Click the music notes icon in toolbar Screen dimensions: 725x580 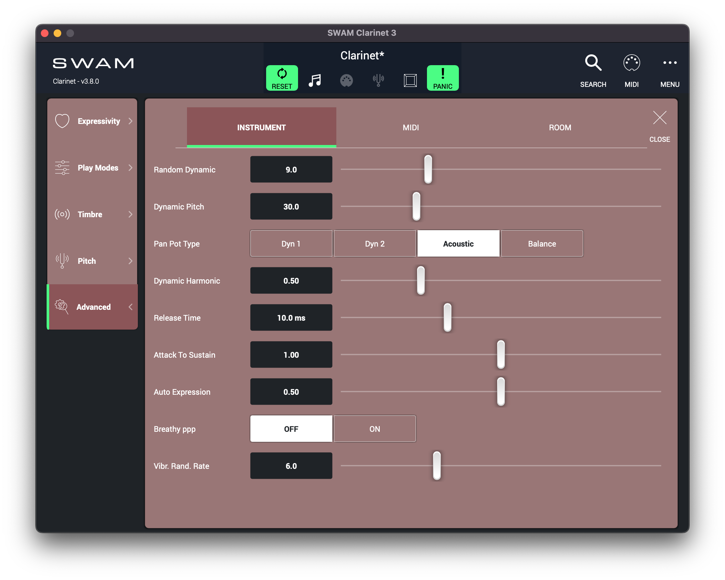tap(315, 80)
